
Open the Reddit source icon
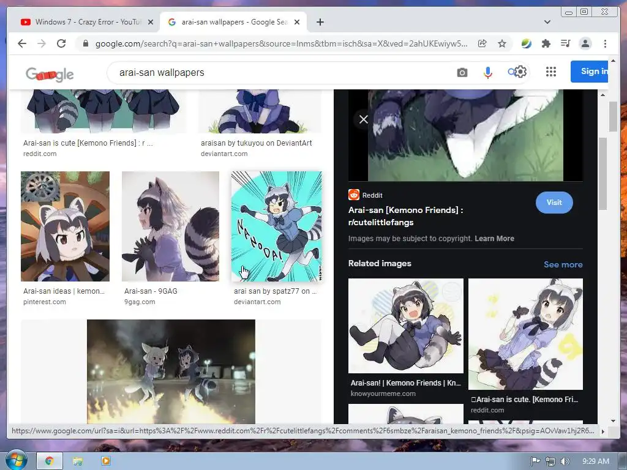coord(354,195)
